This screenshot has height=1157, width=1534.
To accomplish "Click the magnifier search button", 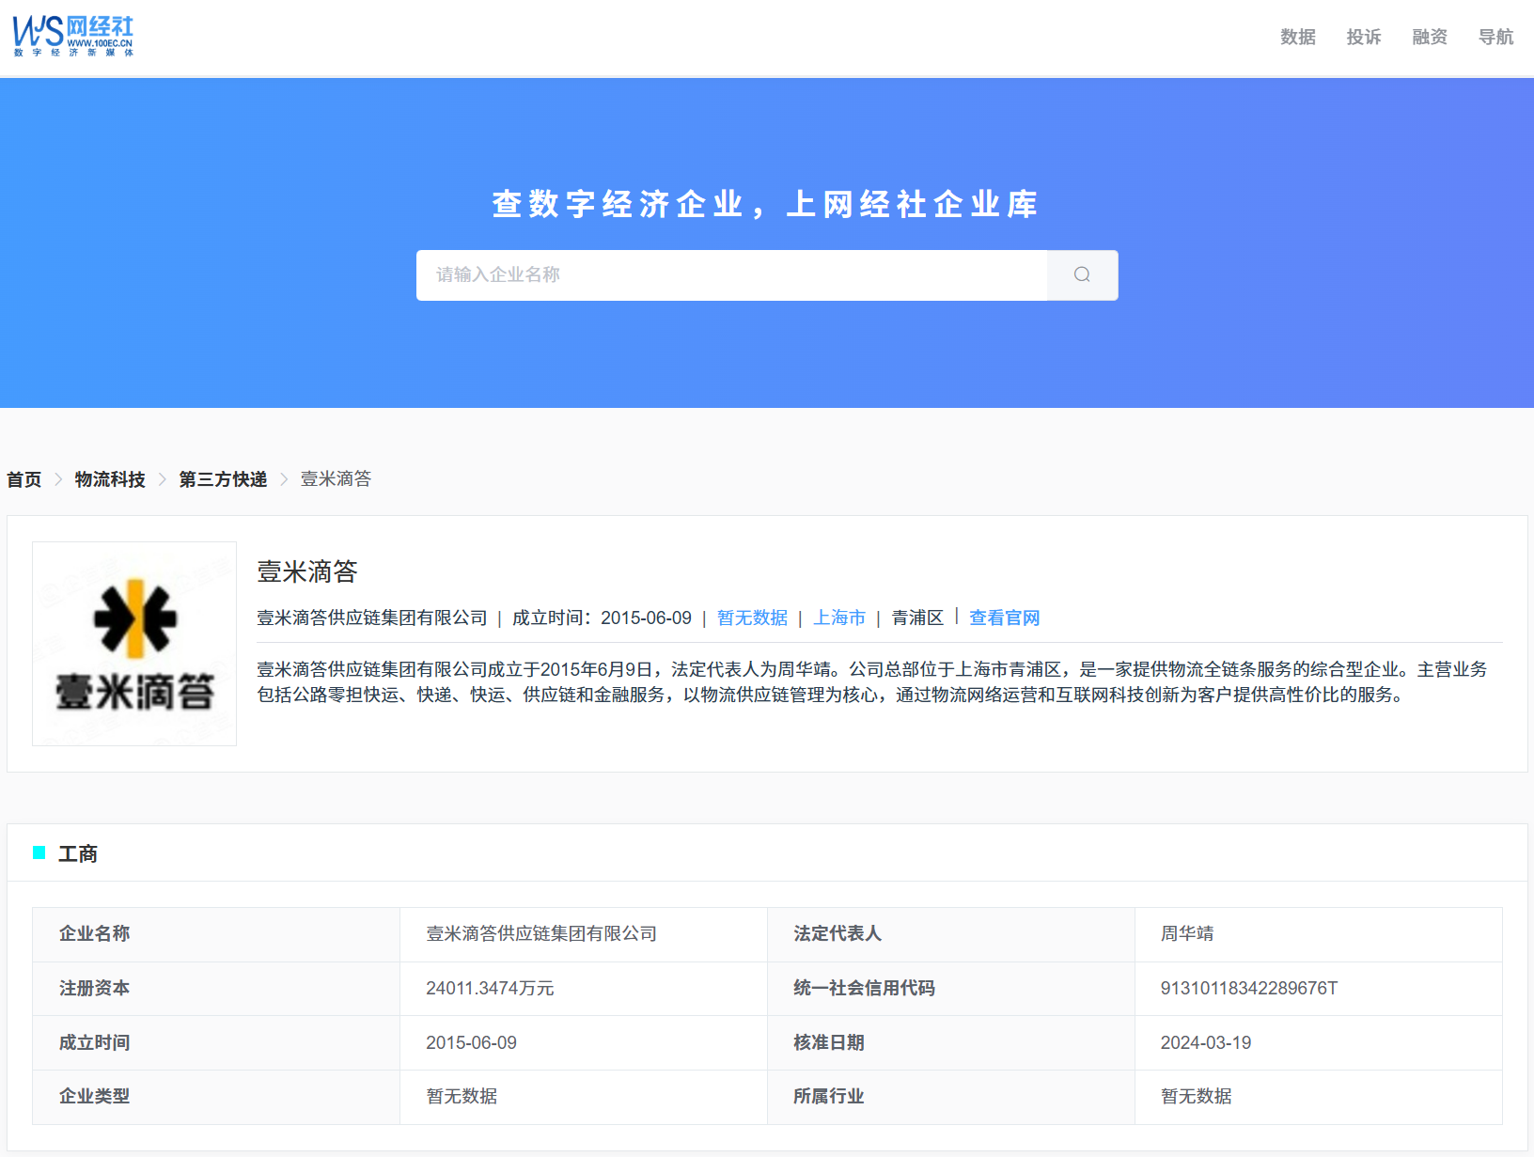I will coord(1082,274).
